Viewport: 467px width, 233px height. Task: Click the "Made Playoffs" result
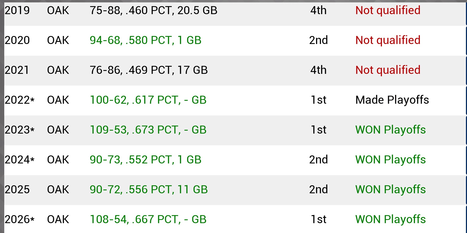coord(392,100)
